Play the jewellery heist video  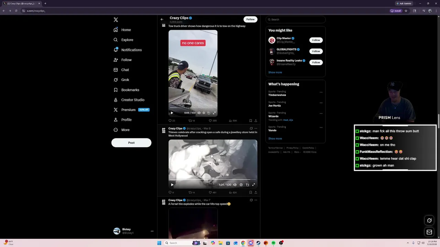172,185
